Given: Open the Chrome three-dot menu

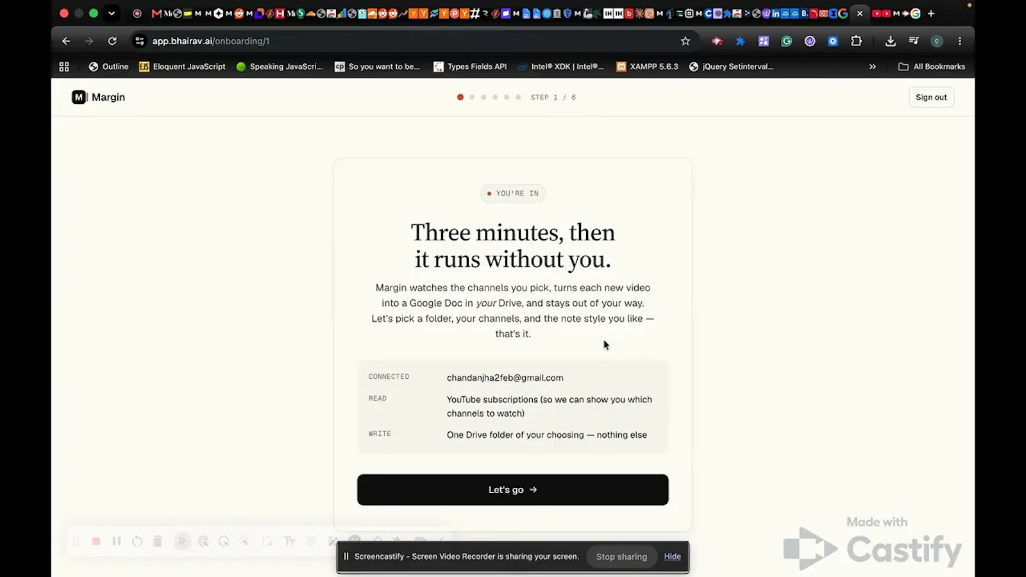Looking at the screenshot, I should coord(960,41).
